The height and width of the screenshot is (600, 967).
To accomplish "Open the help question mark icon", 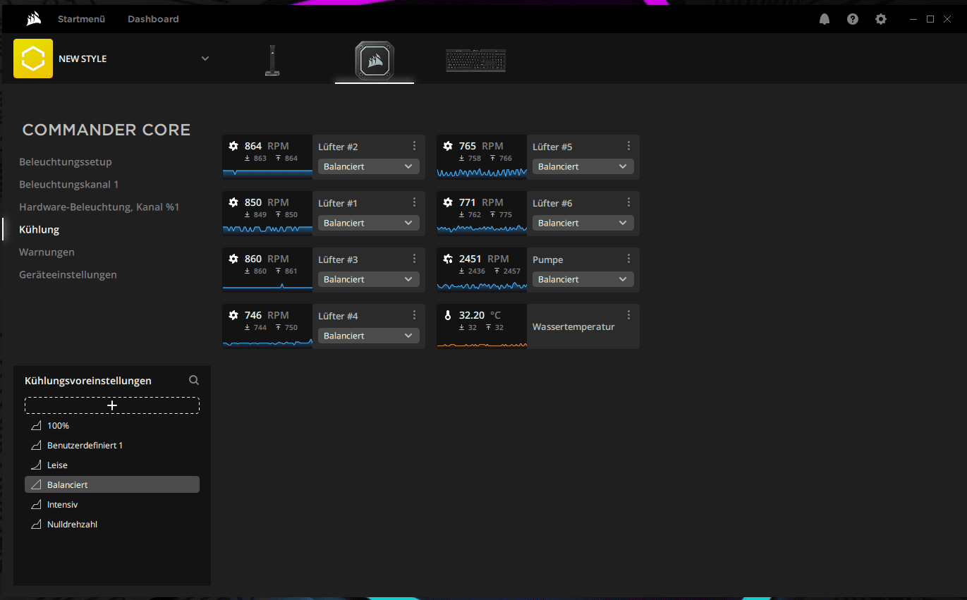I will pos(853,19).
